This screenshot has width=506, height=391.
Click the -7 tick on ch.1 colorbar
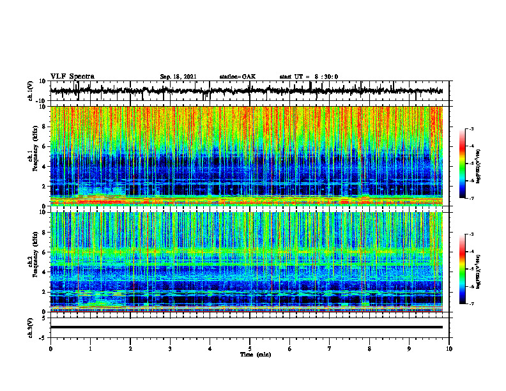point(471,198)
